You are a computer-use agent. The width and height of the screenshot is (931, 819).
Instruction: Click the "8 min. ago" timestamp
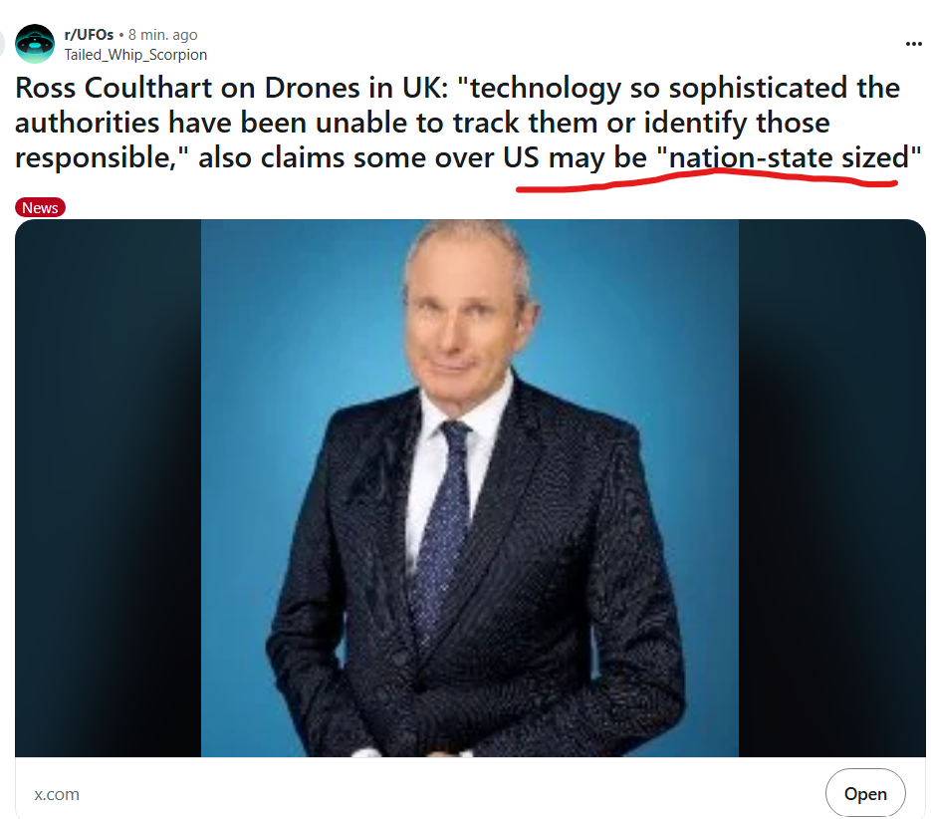click(162, 35)
